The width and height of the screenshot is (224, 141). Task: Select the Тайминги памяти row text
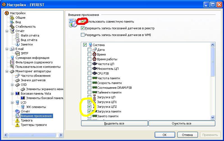109,92
